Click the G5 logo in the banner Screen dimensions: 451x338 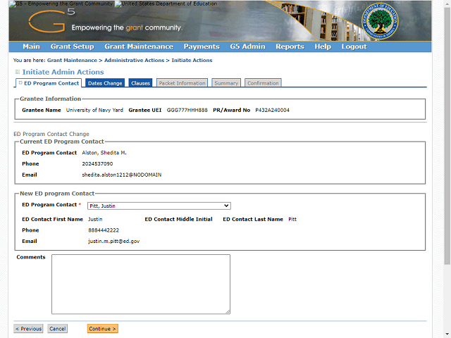51,20
